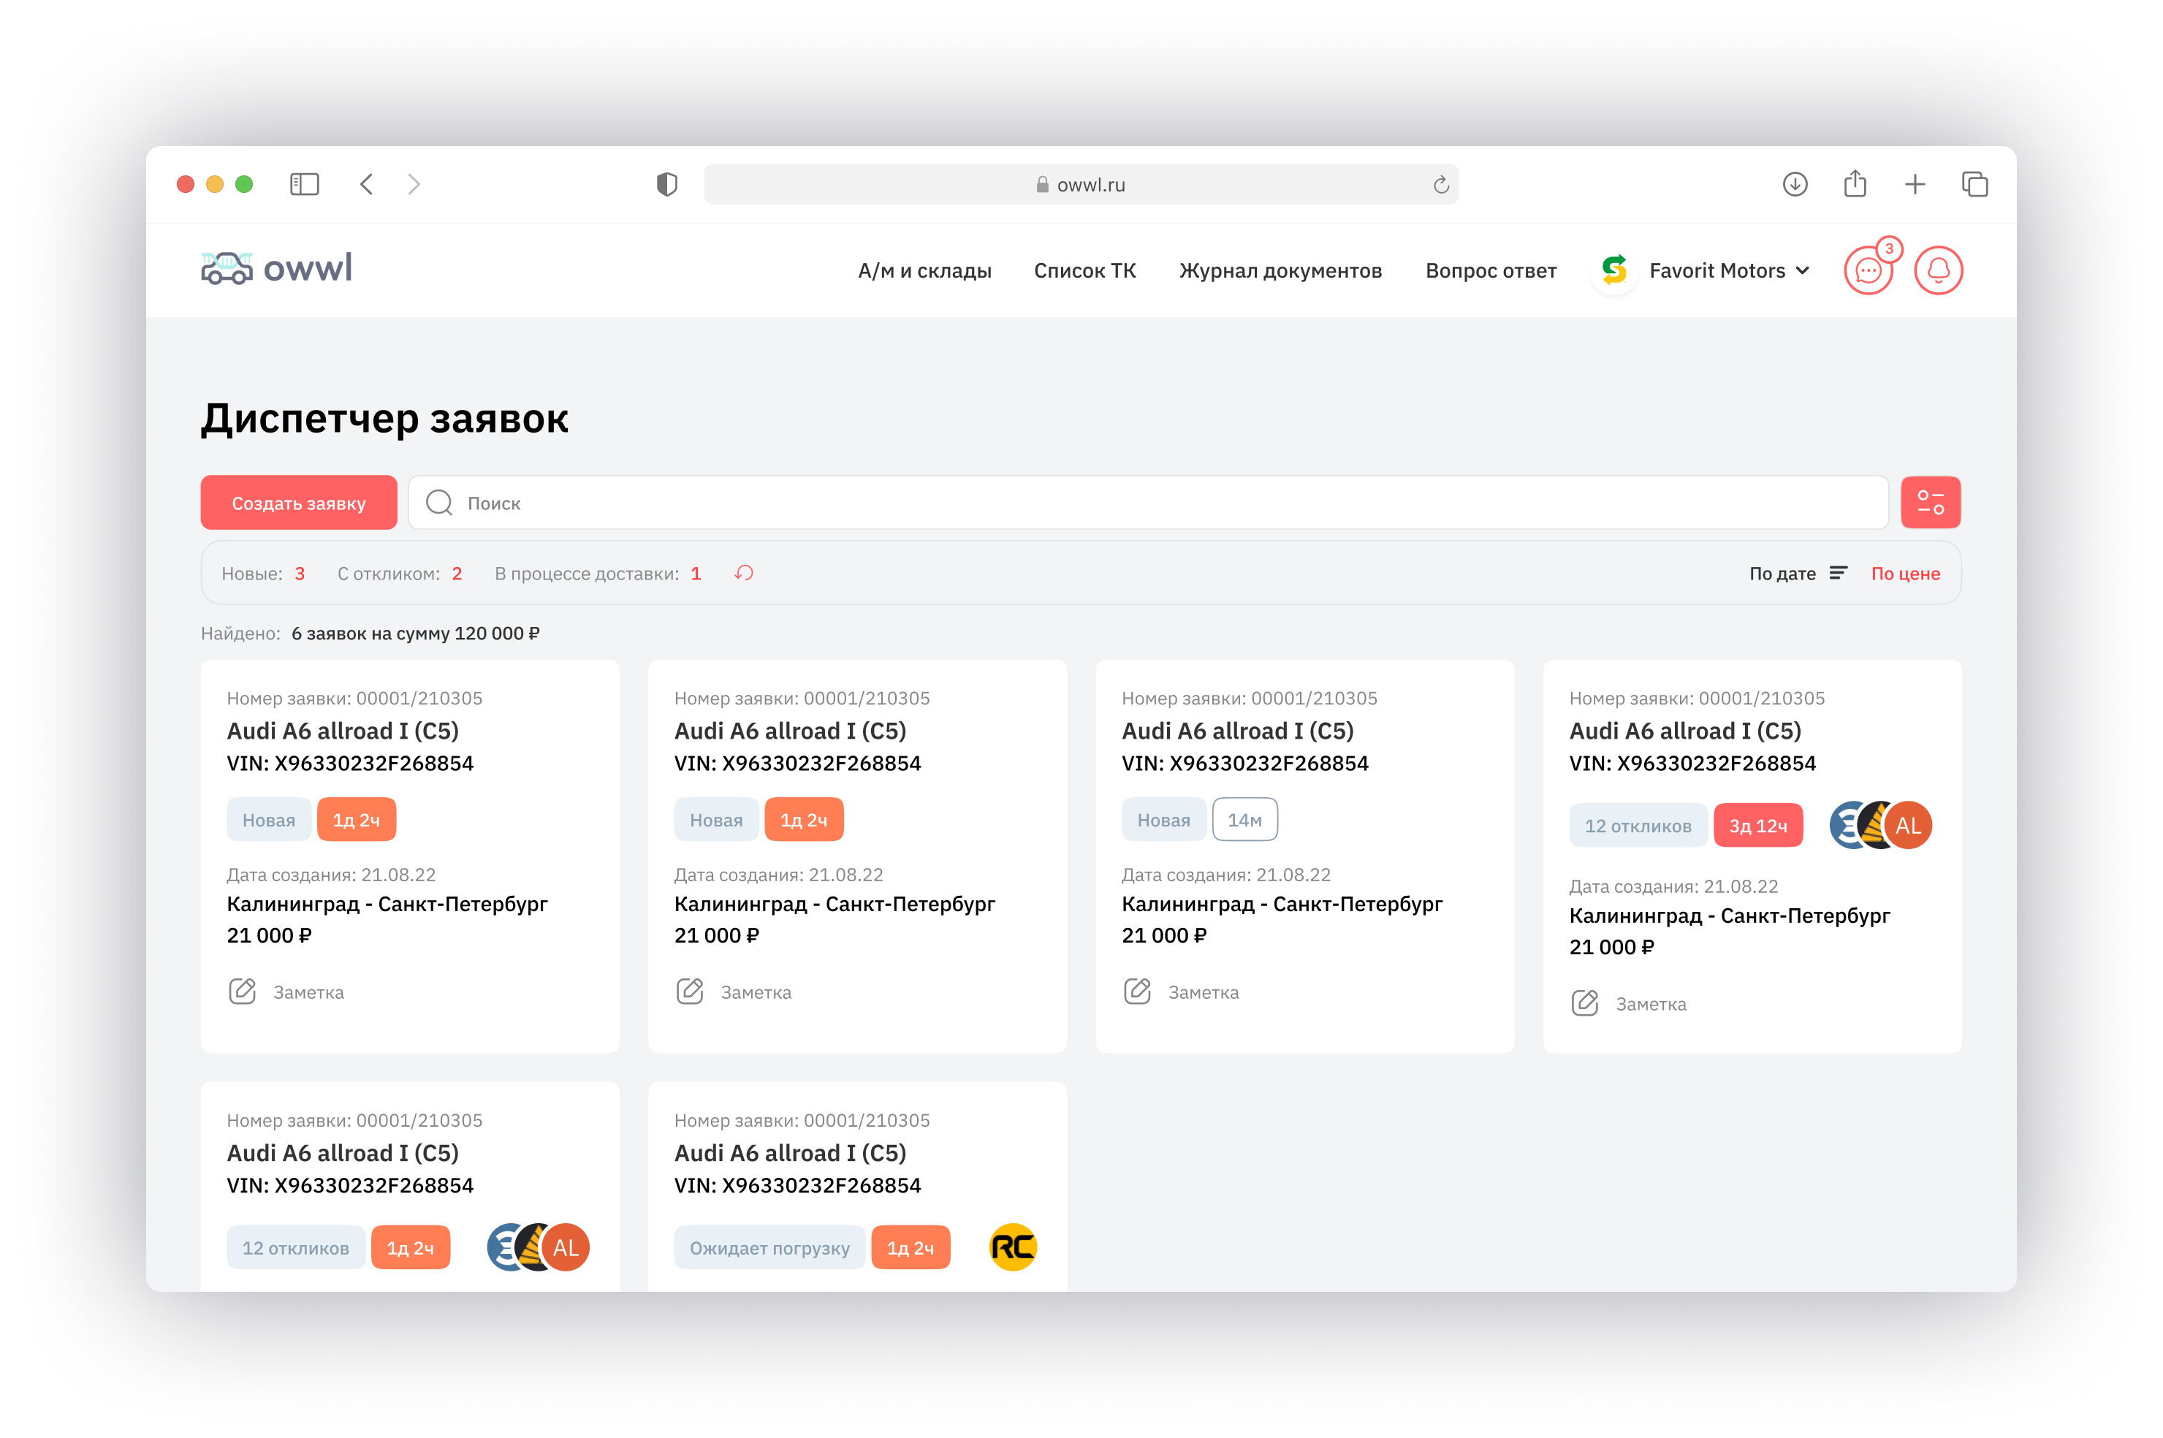Click the Создать заявку button
Screen dimensions: 2163x1438
tap(299, 503)
